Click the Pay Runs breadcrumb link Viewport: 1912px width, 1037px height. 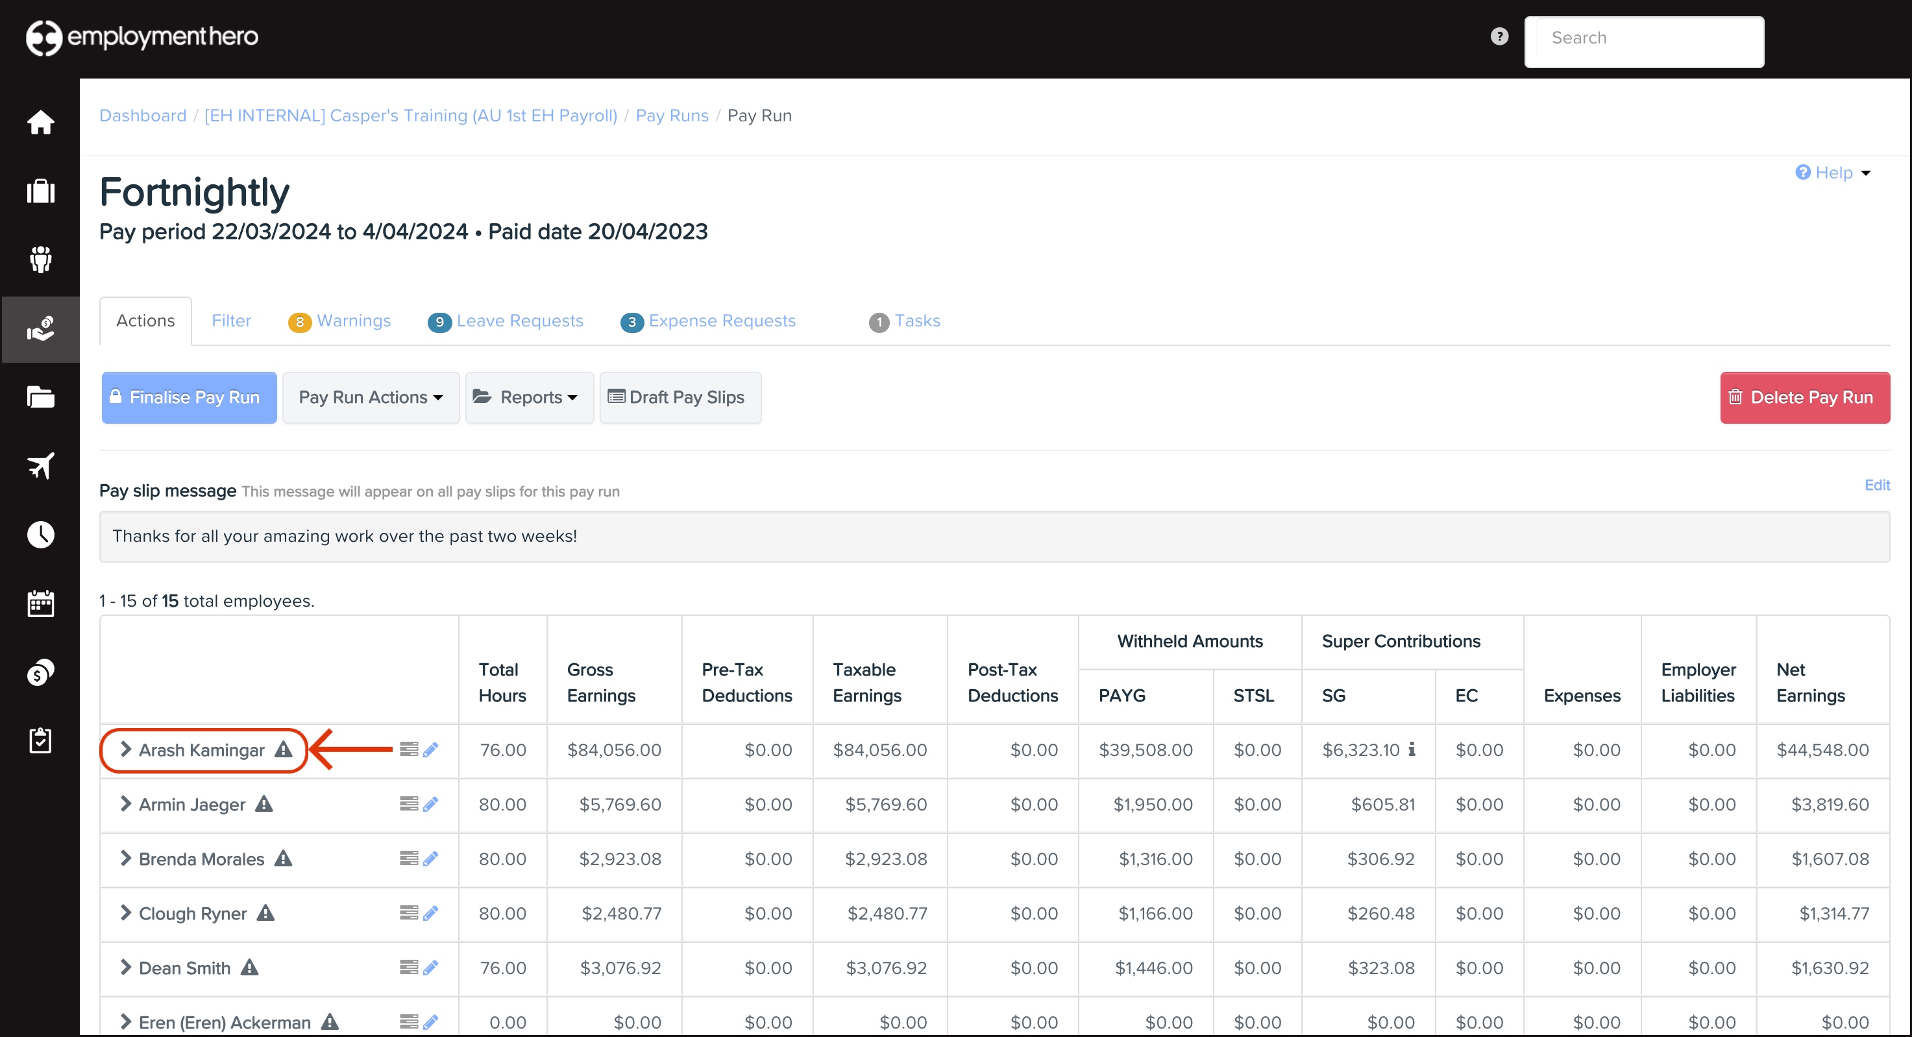[672, 115]
